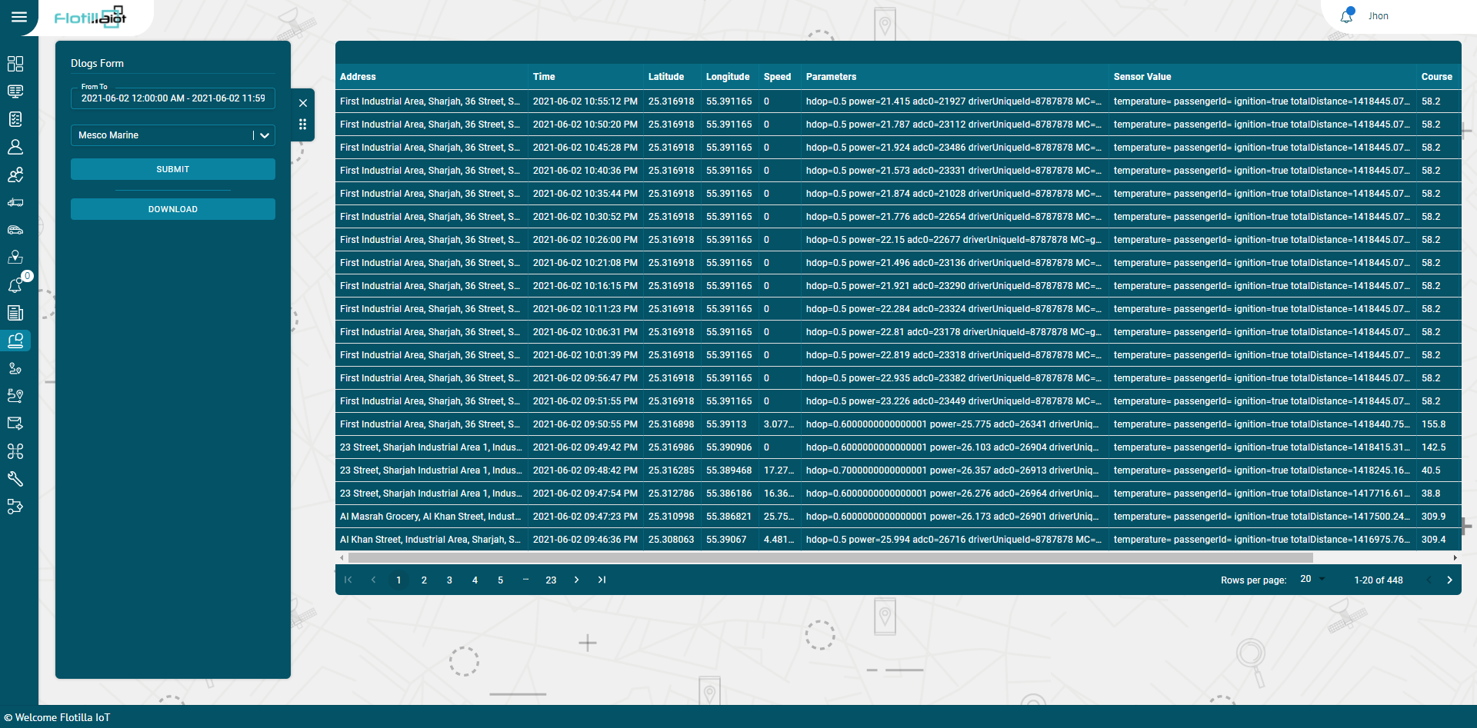Screen dimensions: 1477x728
Task: Open the hamburger menu at the top left
Action: (19, 17)
